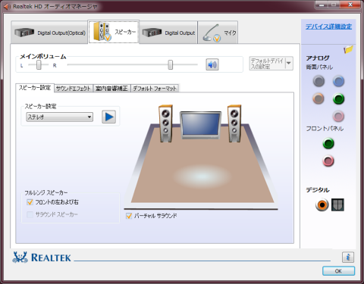Click the pink jack in back panel
The width and height of the screenshot is (364, 284).
(338, 116)
